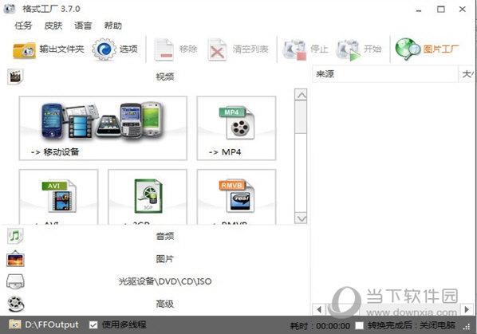
Task: Choose the RMVB conversion tile
Action: point(236,197)
